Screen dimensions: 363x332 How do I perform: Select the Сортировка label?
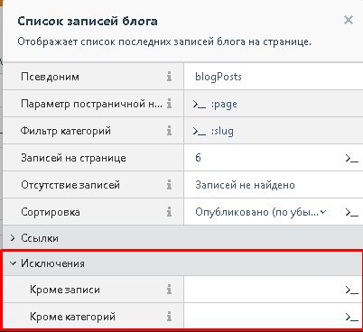51,212
